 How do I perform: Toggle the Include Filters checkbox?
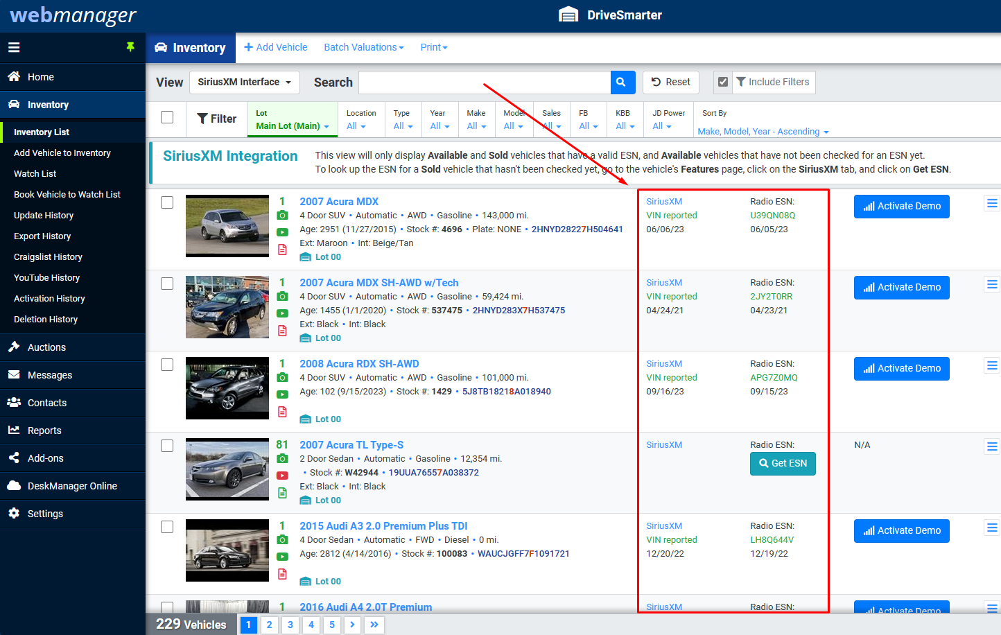pos(722,82)
